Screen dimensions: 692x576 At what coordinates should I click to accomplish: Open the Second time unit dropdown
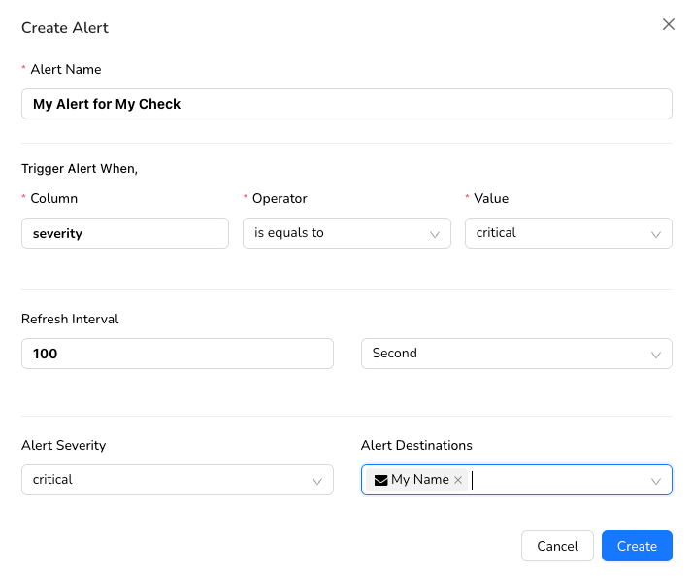click(x=505, y=354)
